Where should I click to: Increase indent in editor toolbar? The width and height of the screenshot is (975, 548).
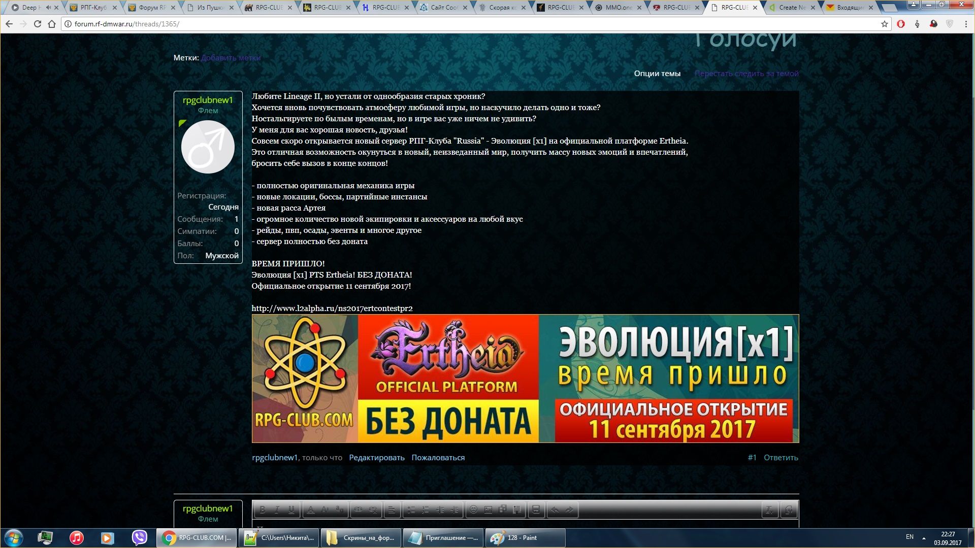point(454,510)
